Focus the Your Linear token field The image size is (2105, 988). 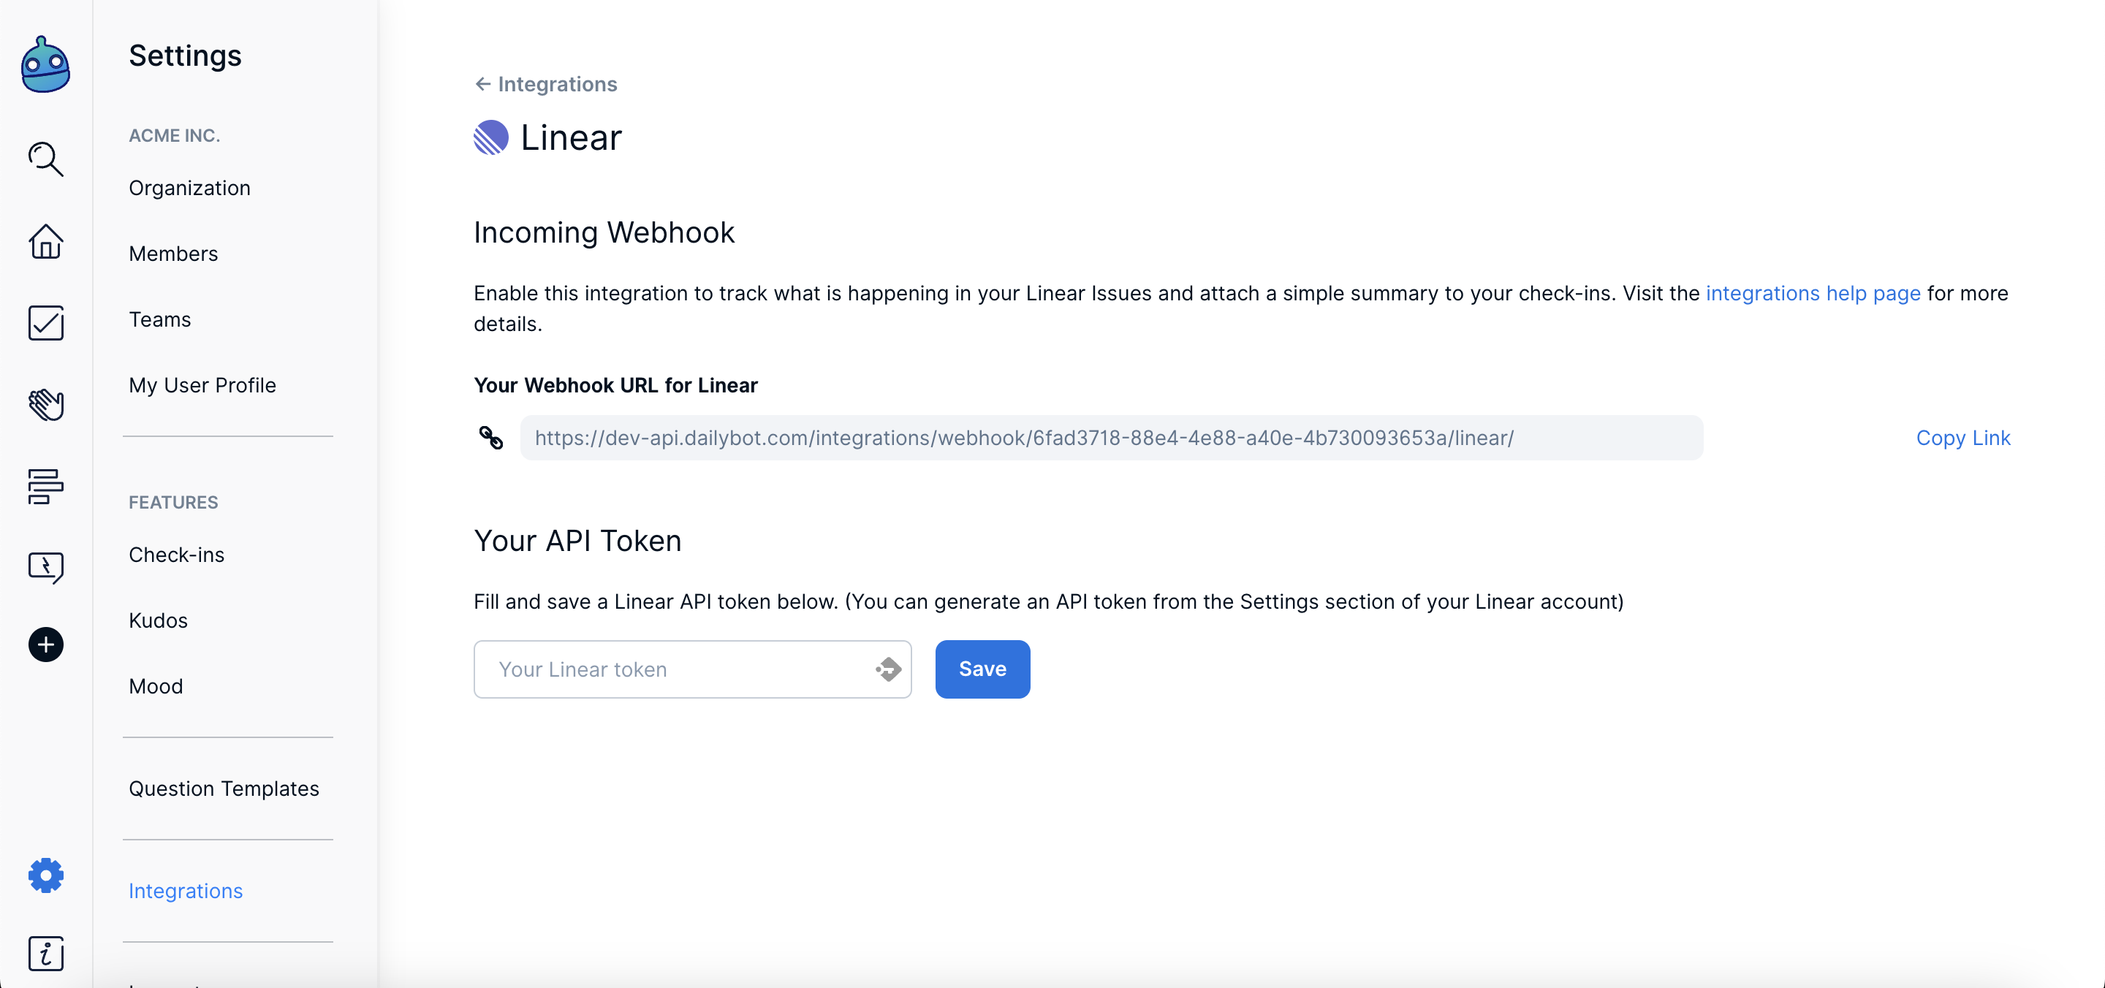click(x=692, y=669)
